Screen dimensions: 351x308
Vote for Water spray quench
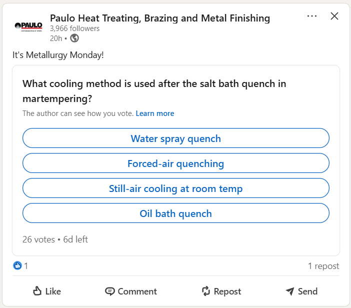pos(175,138)
